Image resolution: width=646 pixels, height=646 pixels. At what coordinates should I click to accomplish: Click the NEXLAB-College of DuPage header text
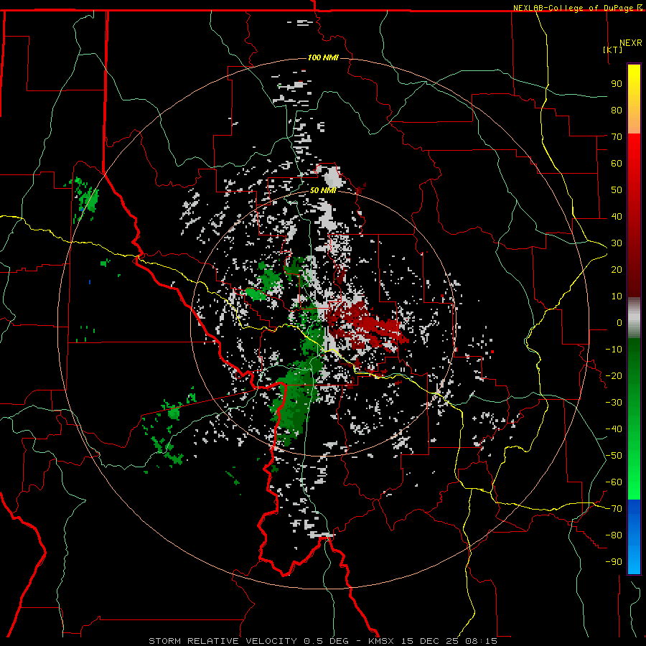tap(577, 8)
